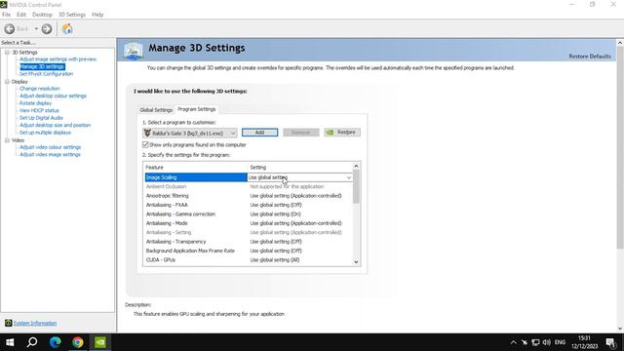Toggle Show only programs found on this computer
The height and width of the screenshot is (351, 624).
tap(145, 145)
